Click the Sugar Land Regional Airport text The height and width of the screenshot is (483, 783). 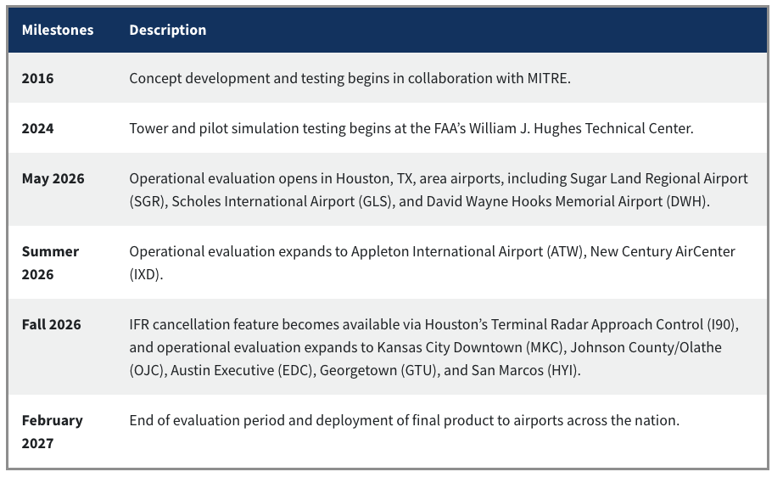pos(658,178)
